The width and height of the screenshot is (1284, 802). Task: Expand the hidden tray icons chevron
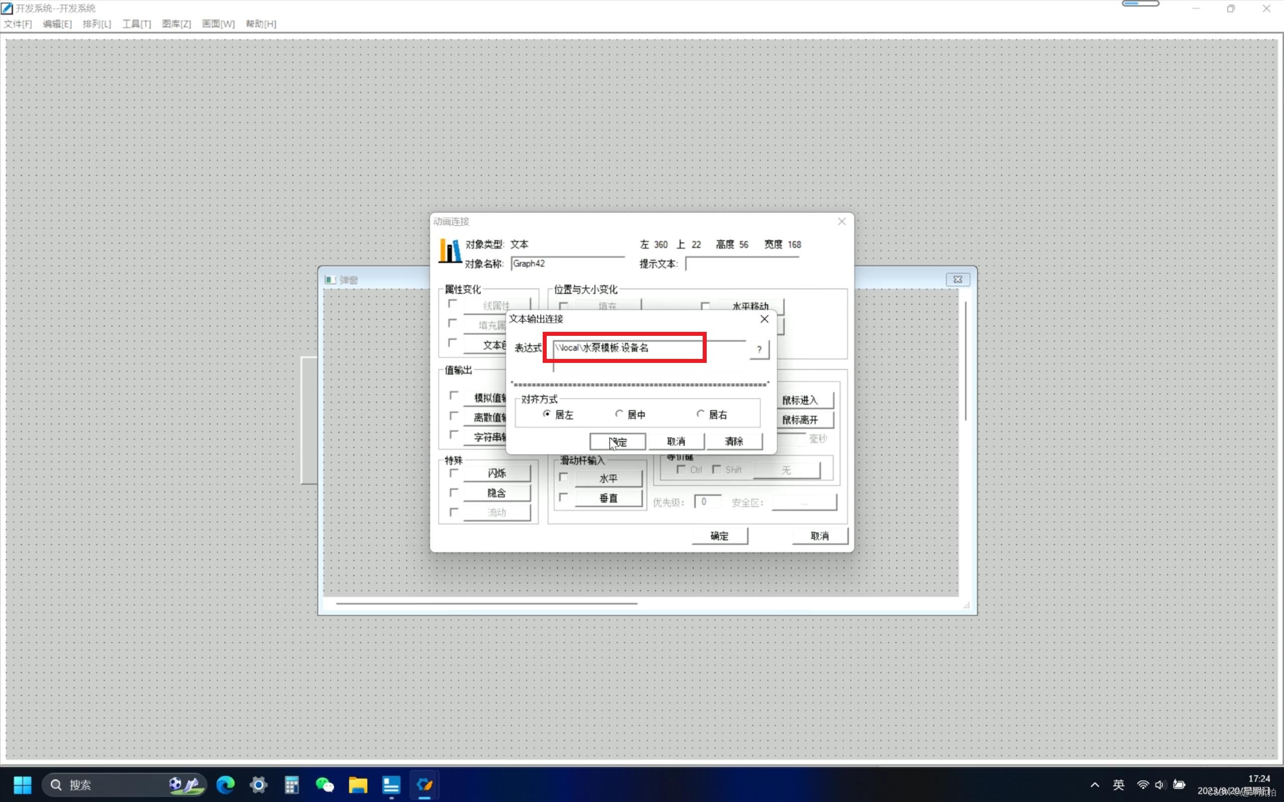coord(1094,784)
